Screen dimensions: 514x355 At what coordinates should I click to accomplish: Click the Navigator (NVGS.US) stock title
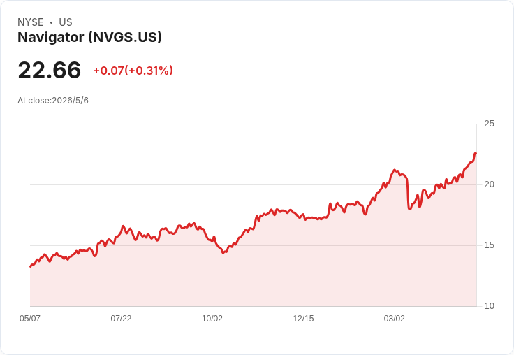(89, 37)
